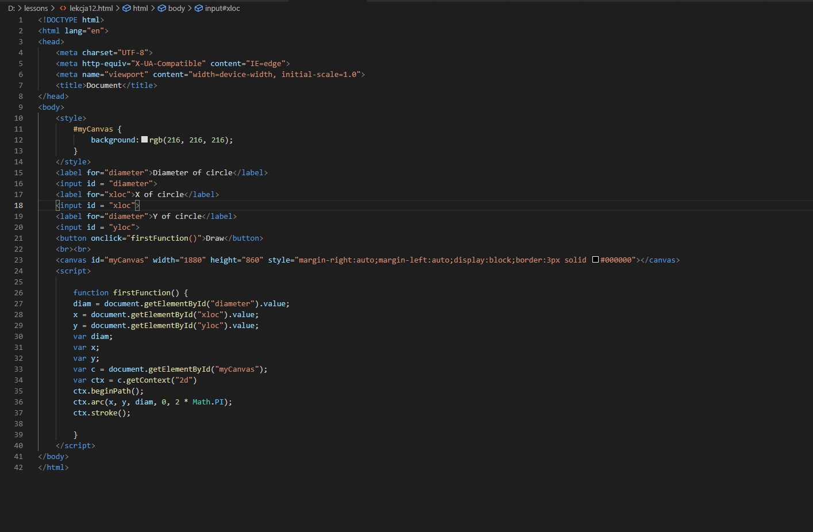
Task: Open the input#xloc symbol breadcrumb
Action: tap(222, 9)
